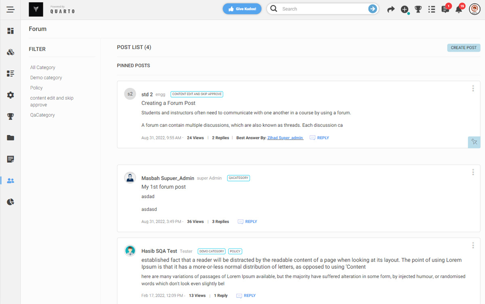This screenshot has height=304, width=485.
Task: Open settings gear in sidebar
Action: (x=11, y=95)
